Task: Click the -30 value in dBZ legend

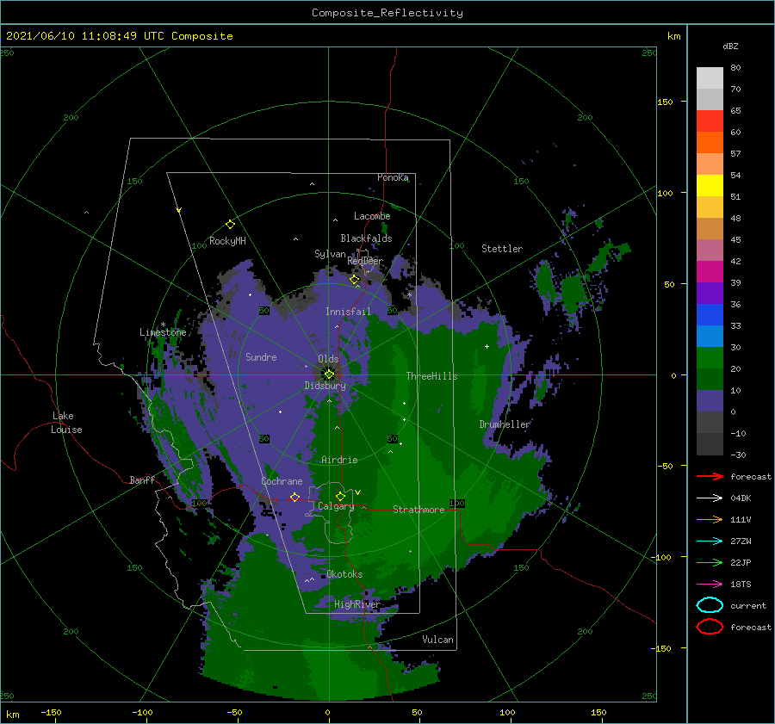Action: click(x=738, y=455)
